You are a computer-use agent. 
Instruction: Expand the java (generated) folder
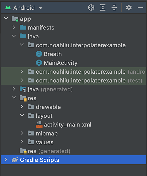[x=14, y=89]
